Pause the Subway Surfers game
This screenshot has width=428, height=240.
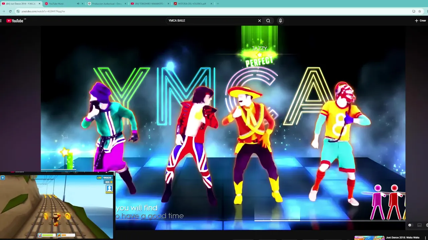2,178
